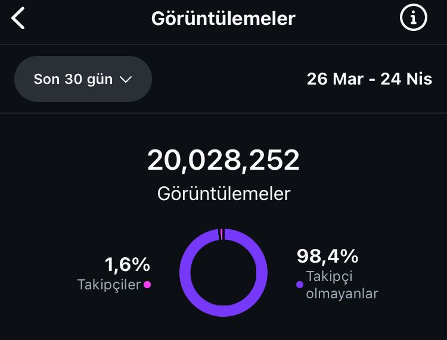Select the 1,6% followers percentage

[128, 264]
